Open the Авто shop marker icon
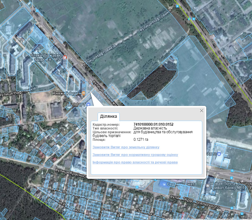 click(x=219, y=154)
